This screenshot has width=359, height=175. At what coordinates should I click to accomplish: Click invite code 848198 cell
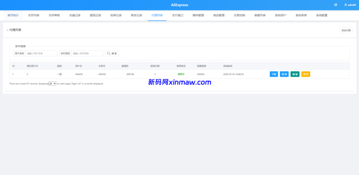(x=130, y=74)
